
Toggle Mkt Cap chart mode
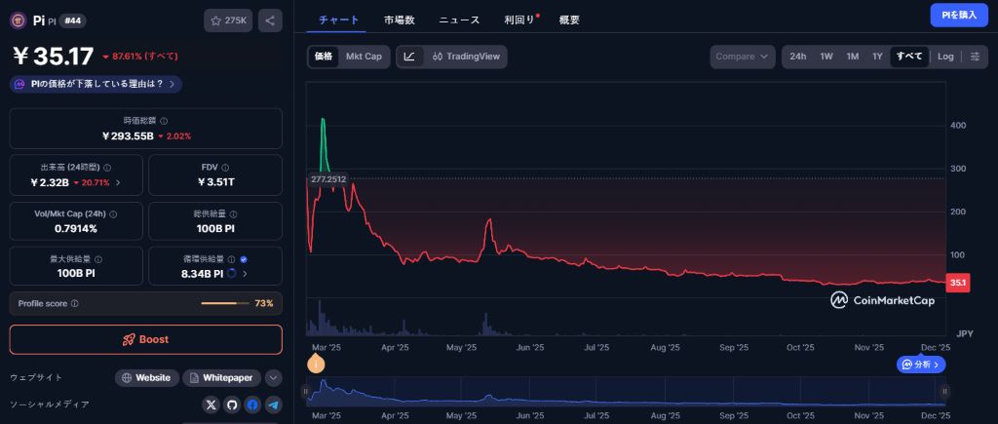point(365,57)
